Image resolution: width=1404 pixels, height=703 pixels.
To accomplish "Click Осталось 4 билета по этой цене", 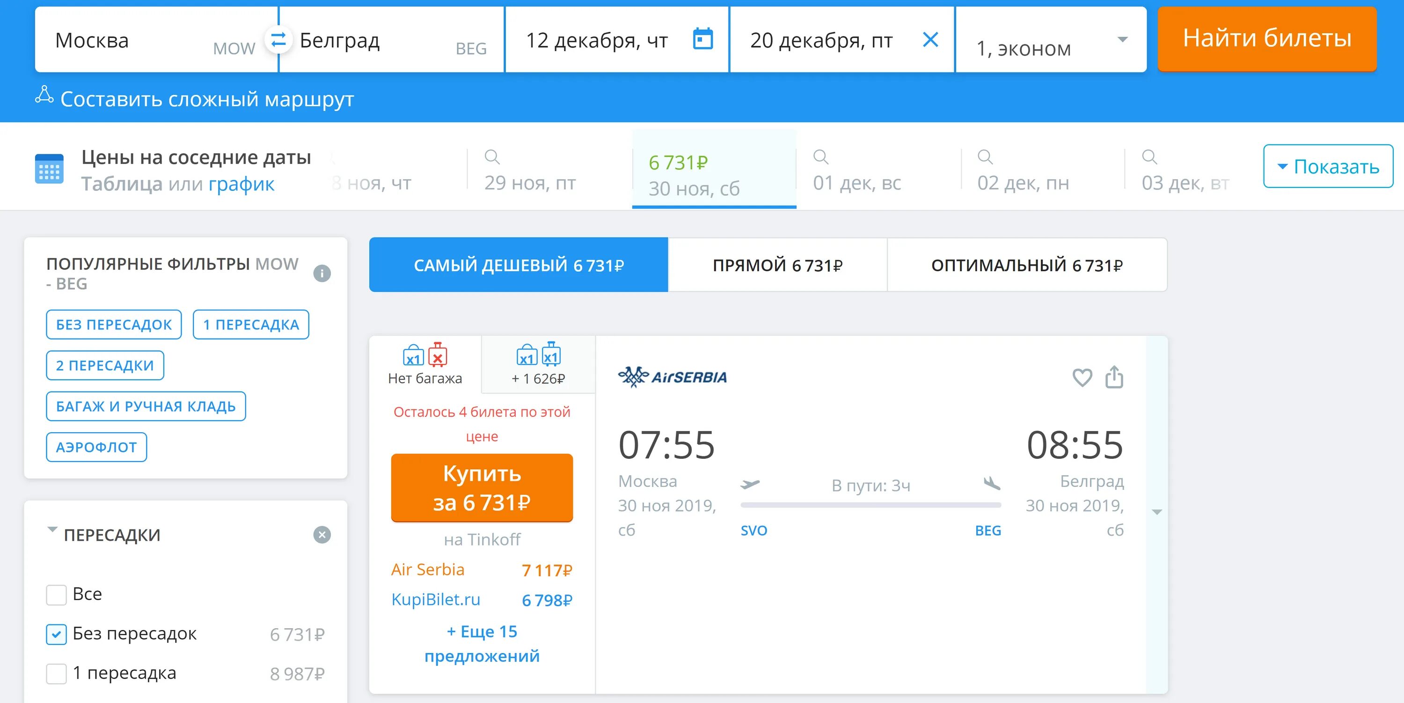I will click(482, 424).
